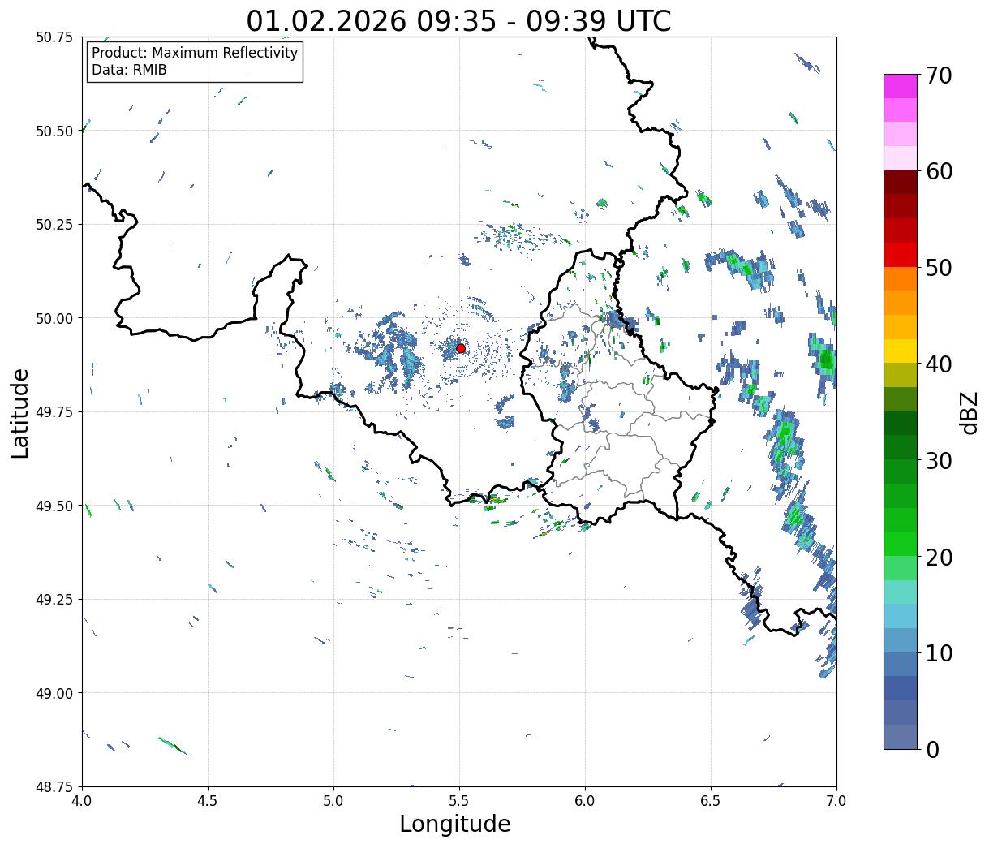Click the 'Latitude' axis label

20,412
